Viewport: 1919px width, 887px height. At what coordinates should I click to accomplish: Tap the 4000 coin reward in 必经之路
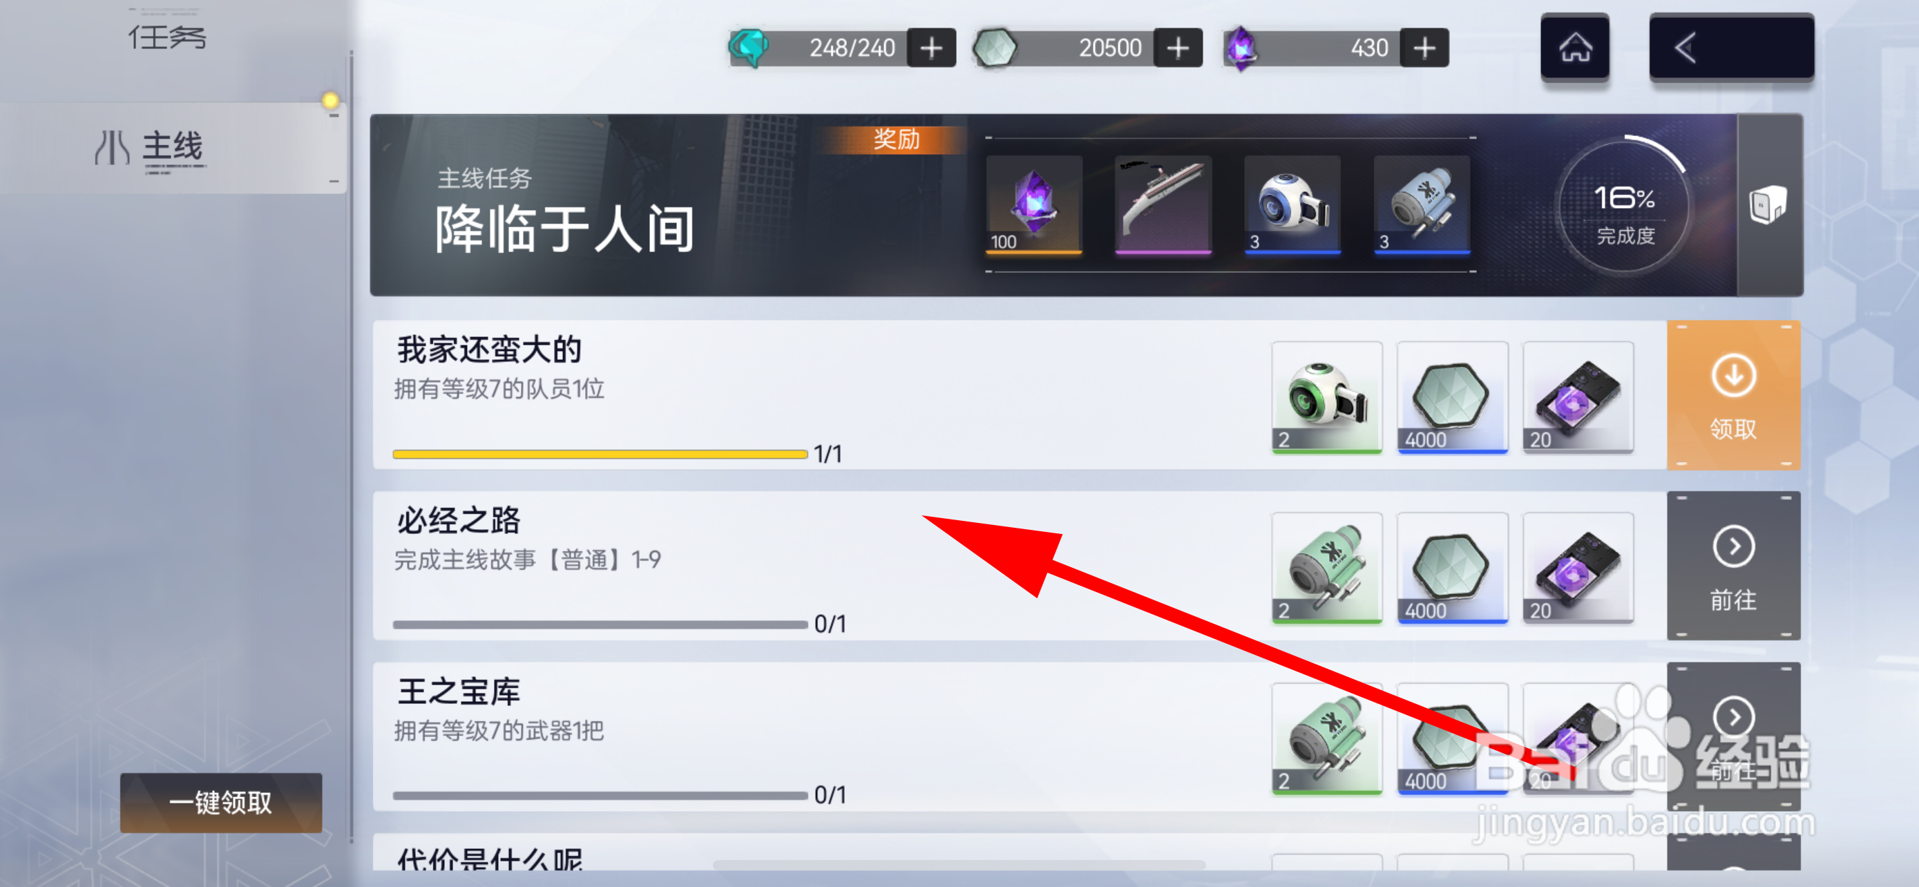click(1453, 568)
